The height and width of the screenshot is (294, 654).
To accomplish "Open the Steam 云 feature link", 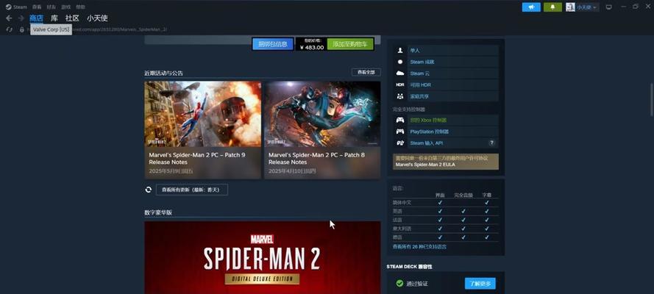I will click(x=420, y=73).
